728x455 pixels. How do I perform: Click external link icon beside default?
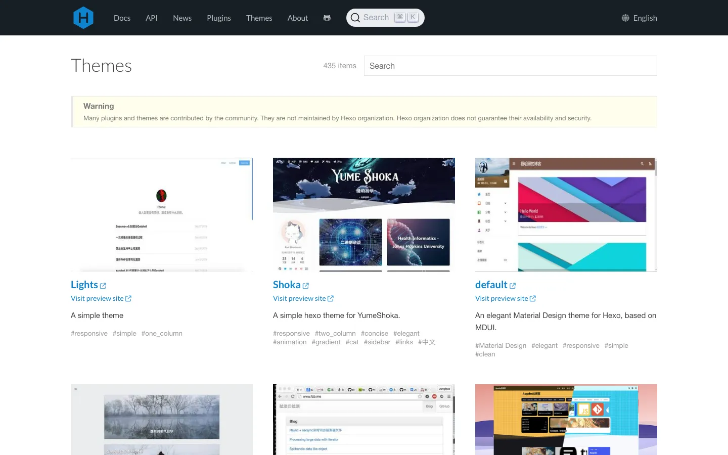pos(513,286)
